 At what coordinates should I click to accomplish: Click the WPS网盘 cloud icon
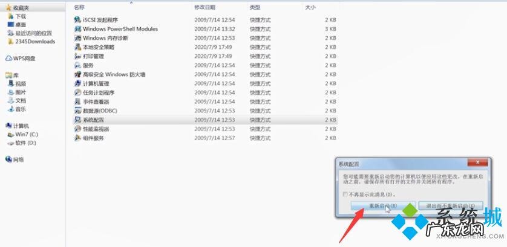point(8,59)
